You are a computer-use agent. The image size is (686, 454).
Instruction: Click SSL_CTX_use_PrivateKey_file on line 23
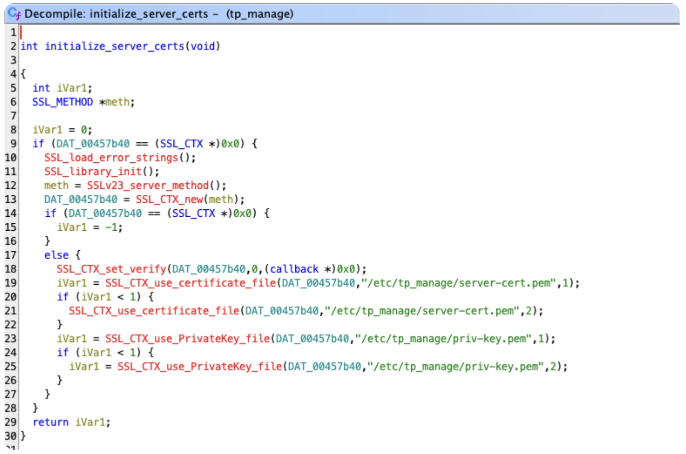(x=187, y=339)
